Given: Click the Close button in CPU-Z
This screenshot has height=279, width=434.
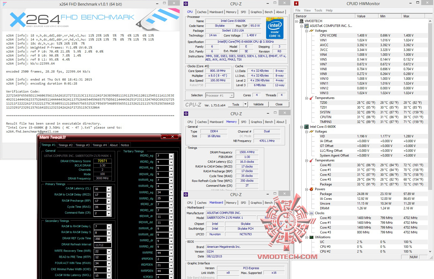Looking at the screenshot, I should click(279, 104).
